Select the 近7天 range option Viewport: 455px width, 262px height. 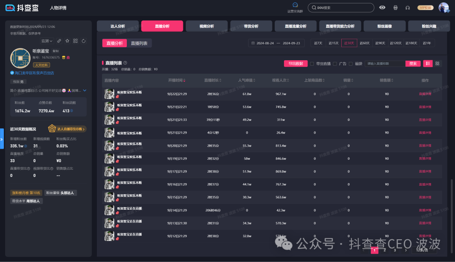pyautogui.click(x=318, y=43)
